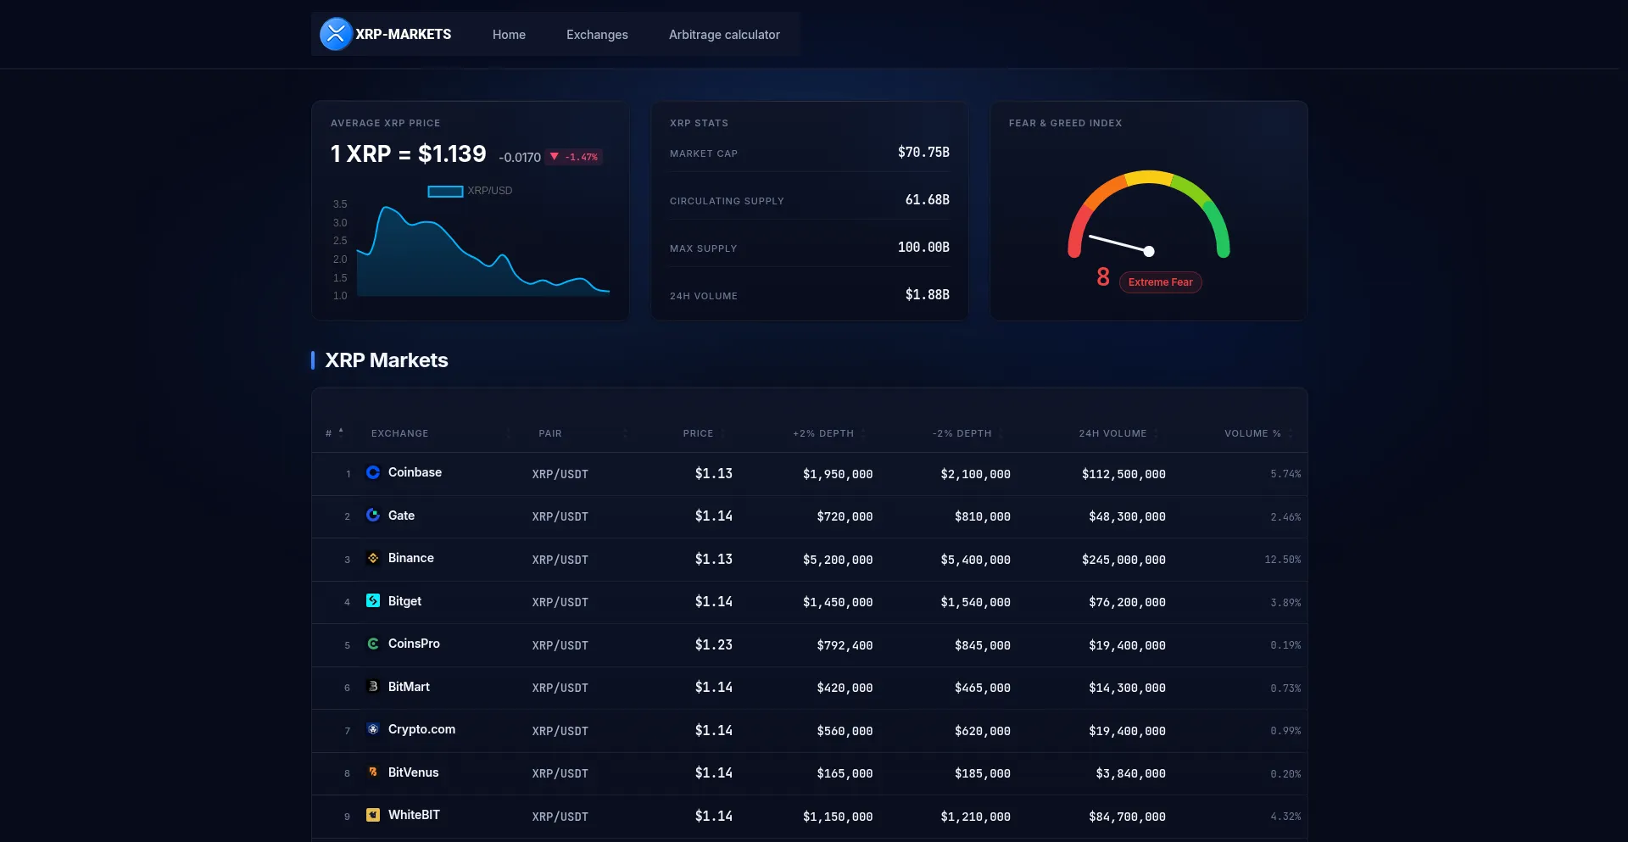Screen dimensions: 1628x842
Task: Click BitMart's $14,300,000 volume cell
Action: (1127, 688)
